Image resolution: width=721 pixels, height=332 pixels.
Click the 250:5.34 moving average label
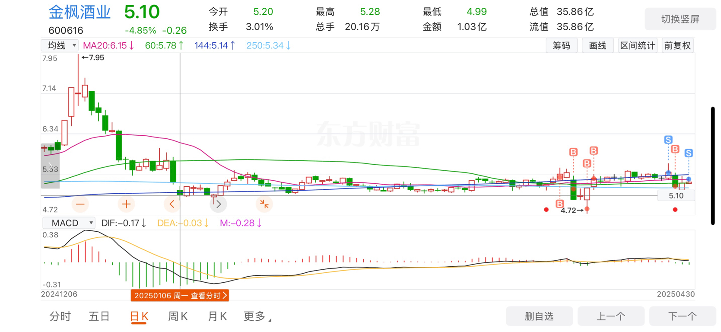[268, 45]
